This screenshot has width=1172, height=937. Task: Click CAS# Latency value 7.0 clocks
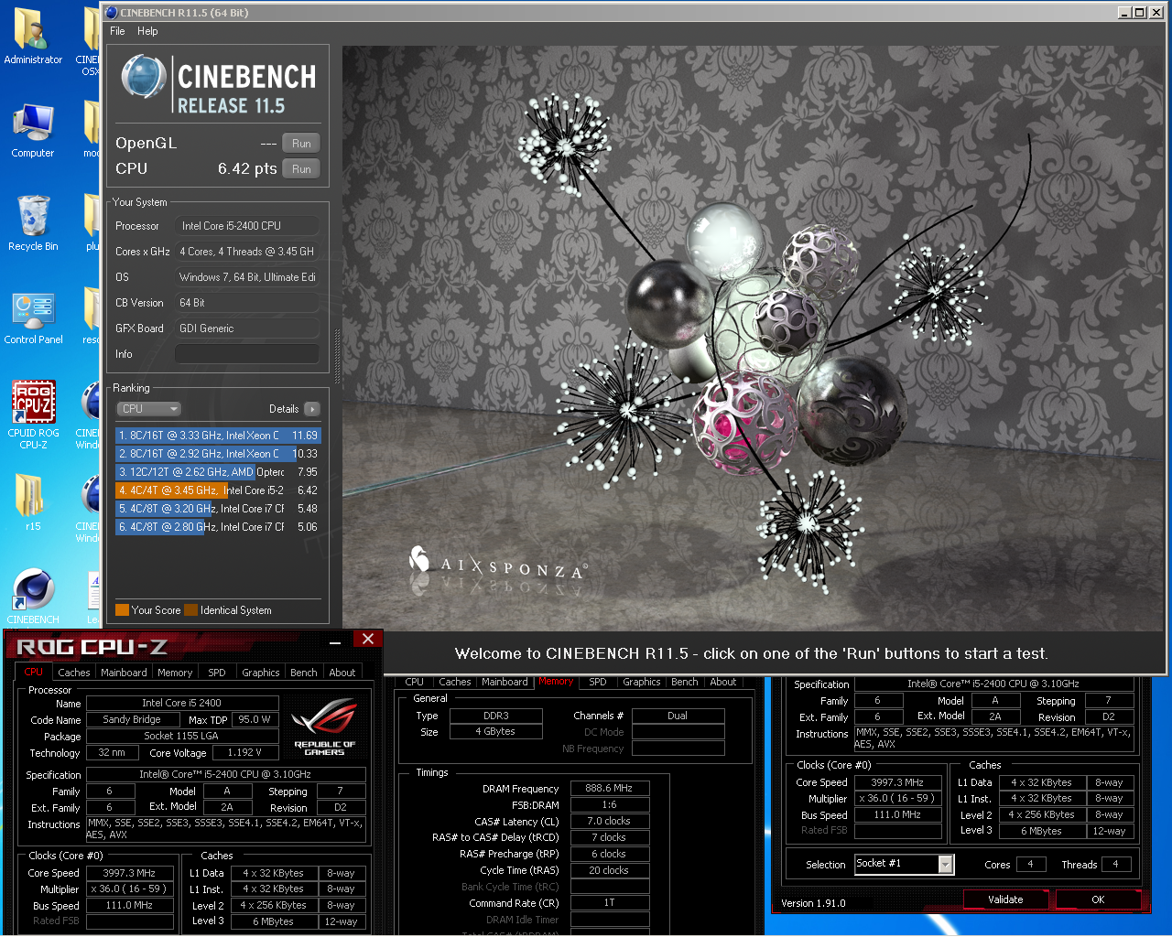click(x=610, y=821)
